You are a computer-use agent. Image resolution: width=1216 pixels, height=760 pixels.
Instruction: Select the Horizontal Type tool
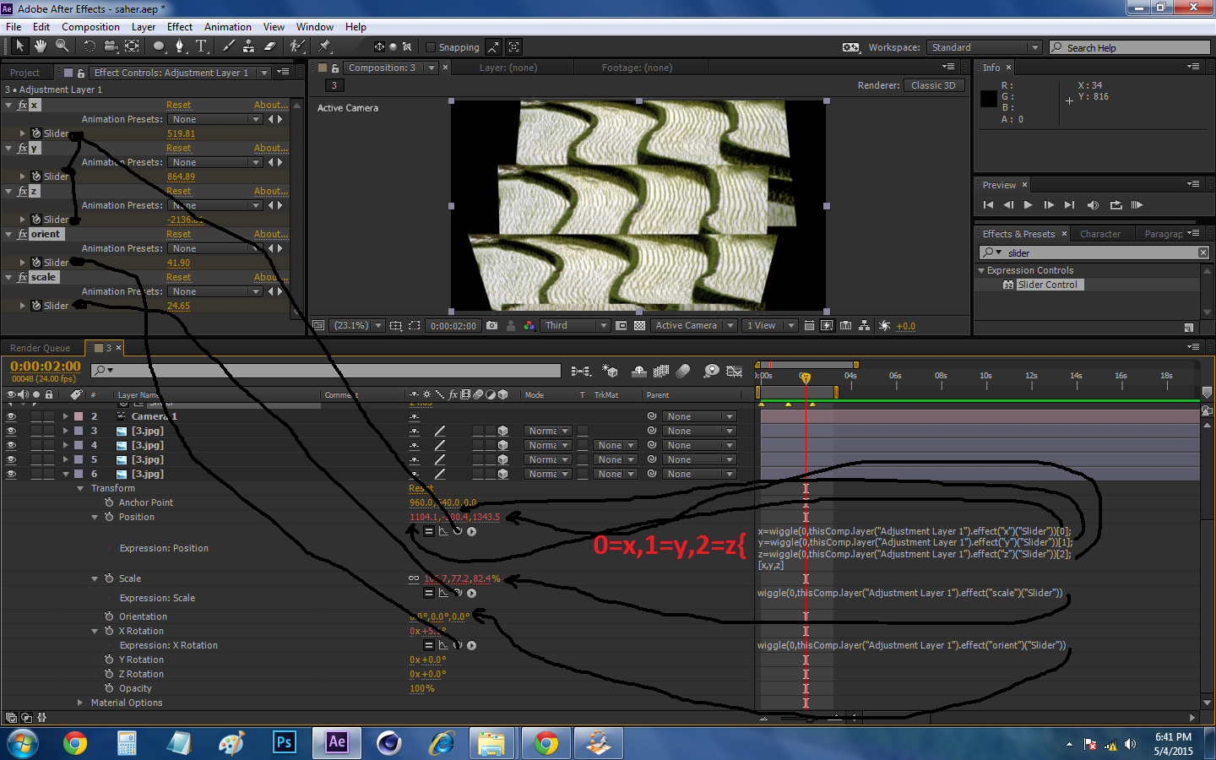tap(200, 46)
